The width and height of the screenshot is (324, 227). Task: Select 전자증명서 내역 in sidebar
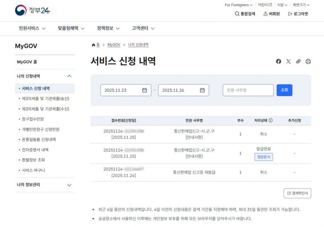click(35, 150)
